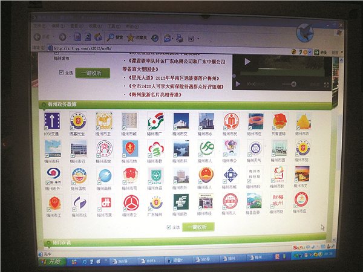Open the 梅州市物 red shield avatar
363x272 pixels.
tap(130, 149)
